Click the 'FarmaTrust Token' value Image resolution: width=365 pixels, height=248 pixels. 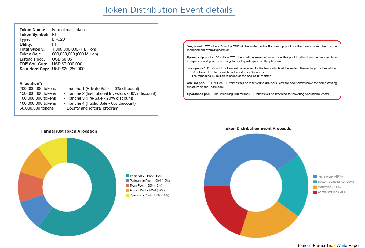[68, 30]
